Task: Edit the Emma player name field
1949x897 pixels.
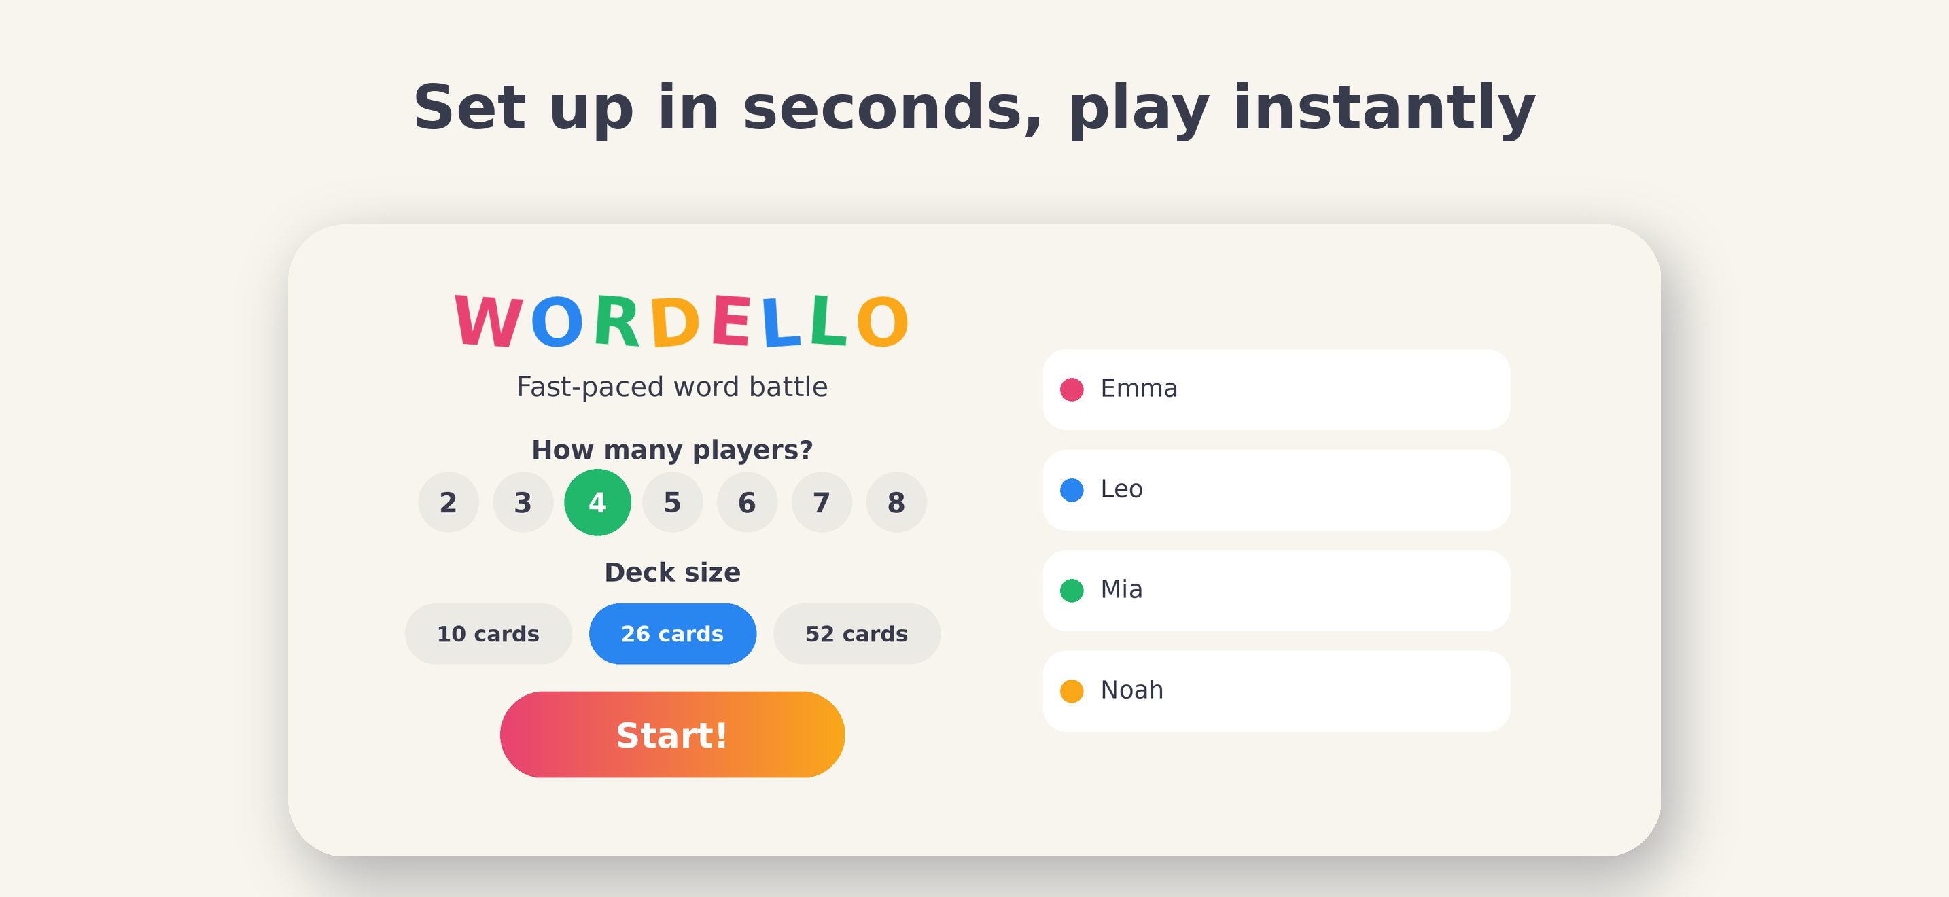Action: click(x=1276, y=389)
